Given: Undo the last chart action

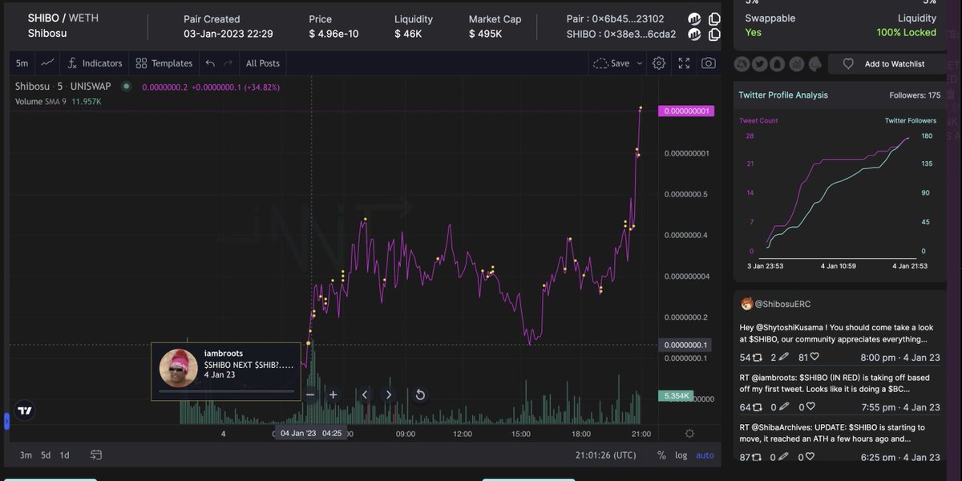Looking at the screenshot, I should point(210,63).
